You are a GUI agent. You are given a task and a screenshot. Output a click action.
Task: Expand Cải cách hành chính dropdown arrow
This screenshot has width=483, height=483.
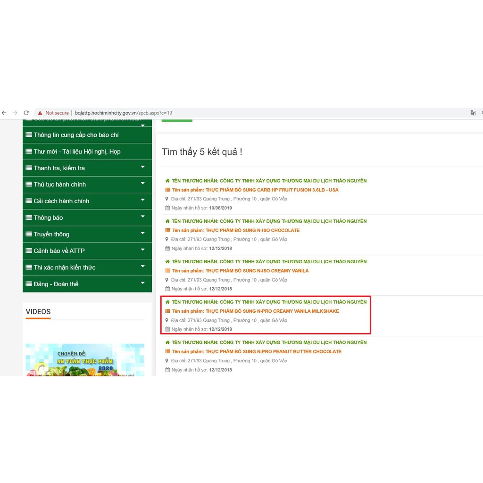142,200
